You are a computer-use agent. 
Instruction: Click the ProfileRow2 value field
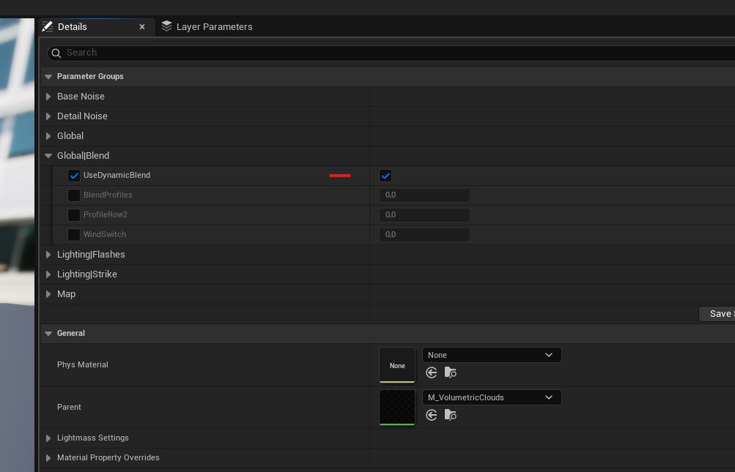(x=424, y=215)
